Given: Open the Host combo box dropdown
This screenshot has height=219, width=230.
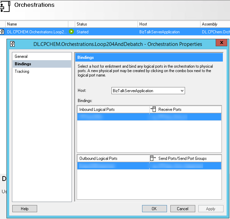Looking at the screenshot, I should point(182,90).
